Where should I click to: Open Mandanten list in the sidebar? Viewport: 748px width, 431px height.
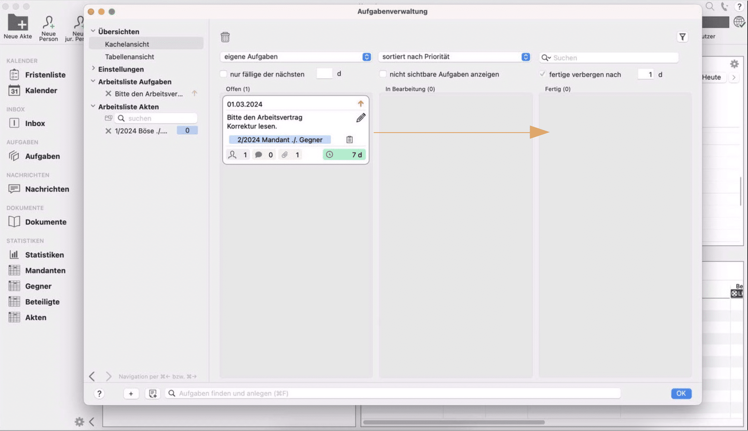(x=37, y=270)
